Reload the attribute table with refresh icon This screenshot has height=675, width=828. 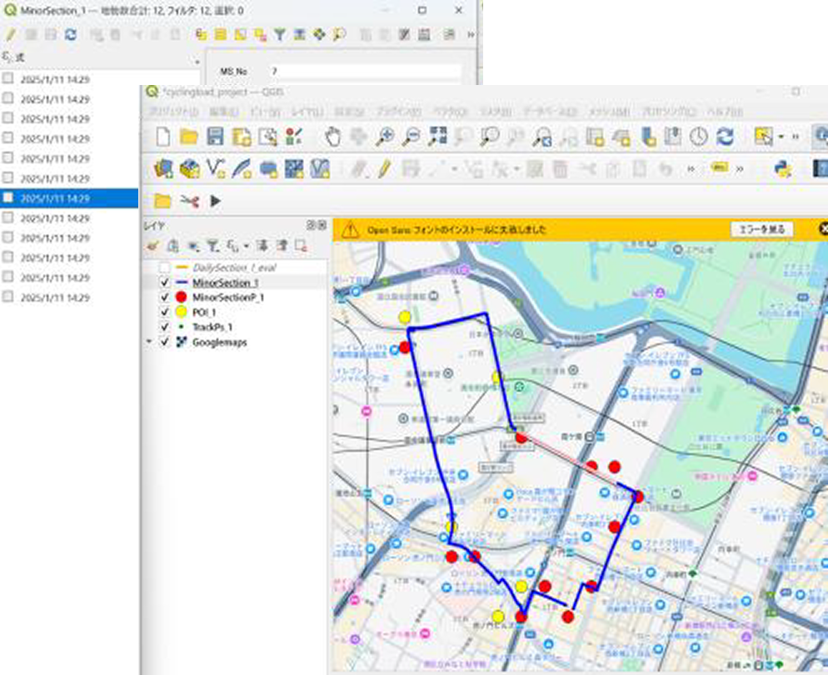(71, 35)
